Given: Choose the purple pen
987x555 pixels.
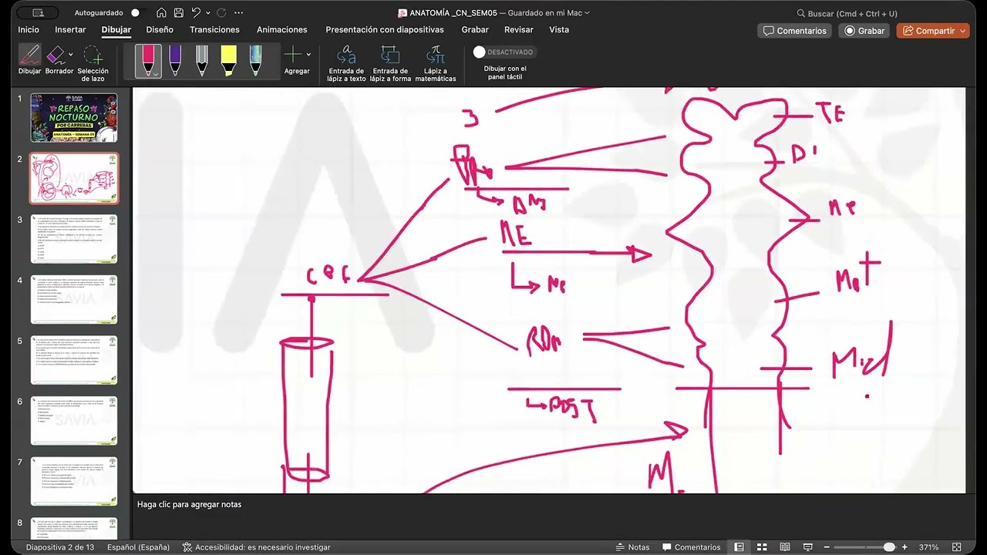Looking at the screenshot, I should 175,60.
